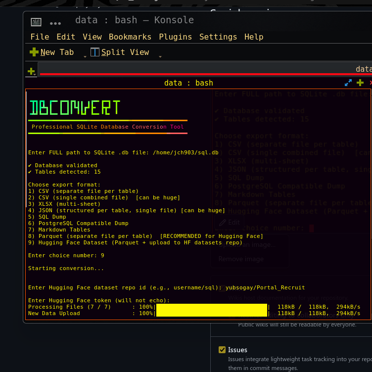Image resolution: width=372 pixels, height=372 pixels.
Task: Click the Processing Files yellow progress bar
Action: click(212, 307)
